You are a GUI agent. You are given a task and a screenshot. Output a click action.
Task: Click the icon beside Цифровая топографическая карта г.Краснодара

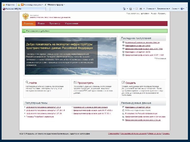[123, 117]
